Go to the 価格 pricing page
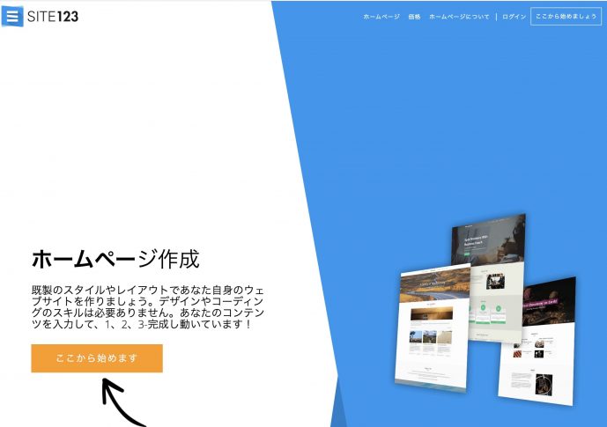 (x=414, y=17)
